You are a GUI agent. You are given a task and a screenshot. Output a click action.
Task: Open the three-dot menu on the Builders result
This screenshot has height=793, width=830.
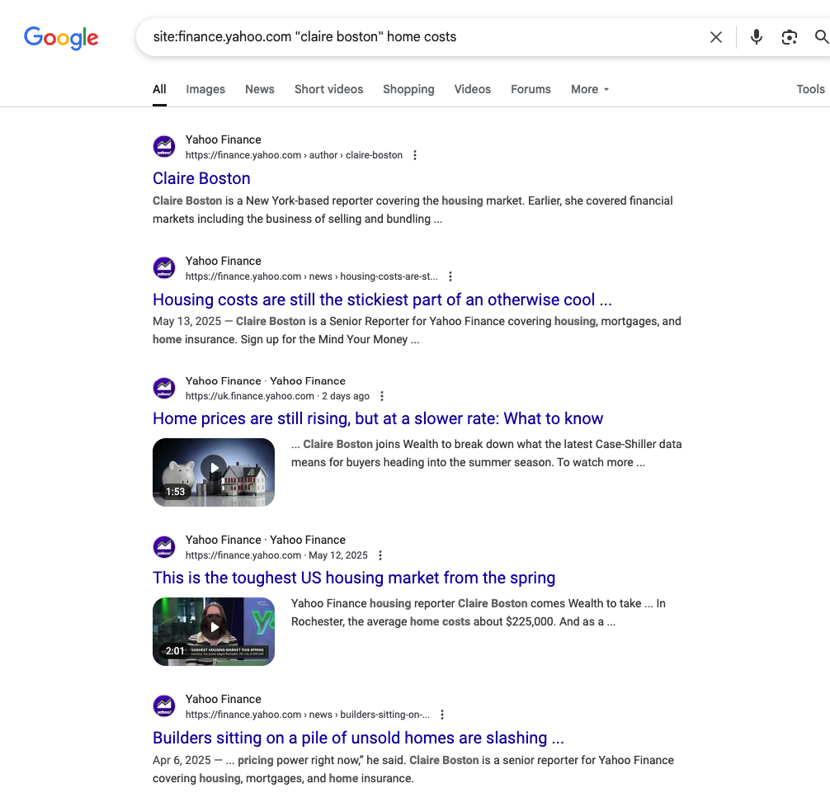[442, 715]
